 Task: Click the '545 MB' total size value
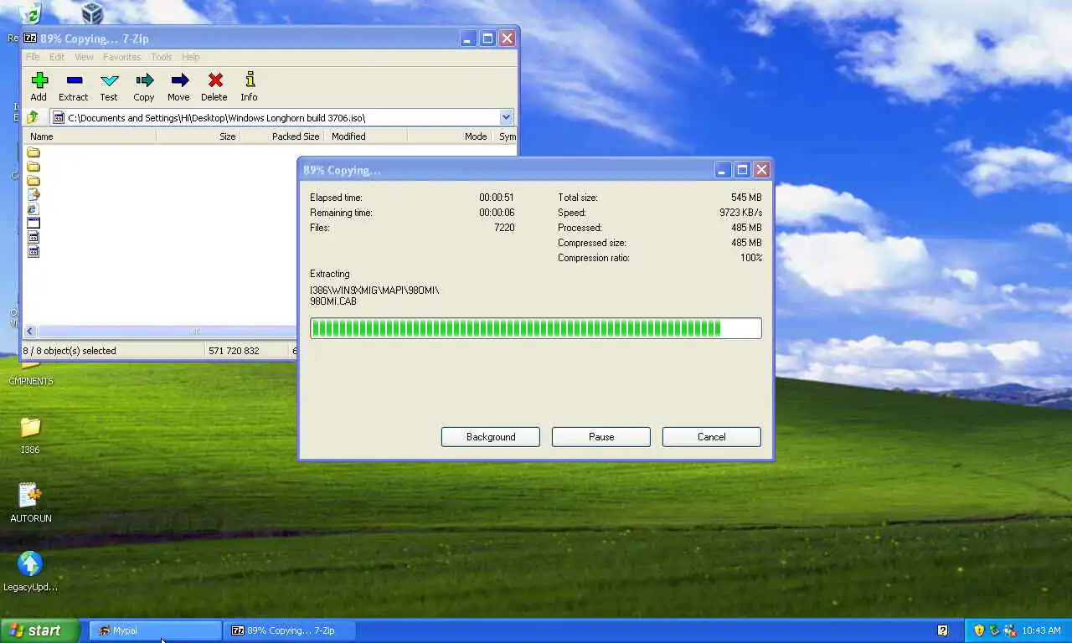pyautogui.click(x=746, y=198)
